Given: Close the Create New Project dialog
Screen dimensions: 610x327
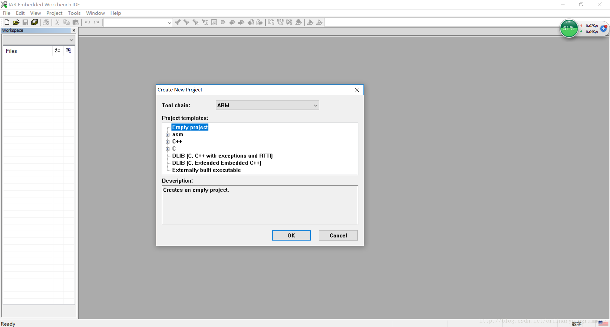Looking at the screenshot, I should 357,90.
